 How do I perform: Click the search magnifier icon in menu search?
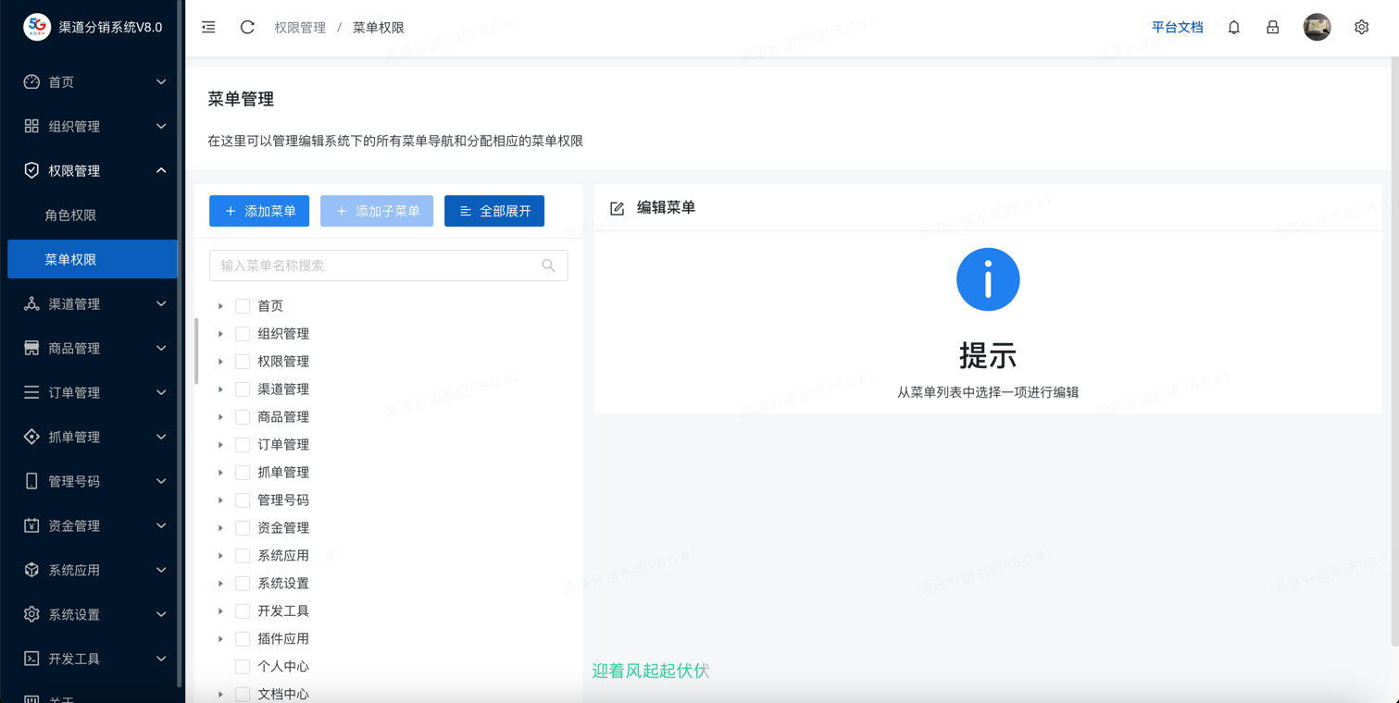[x=548, y=265]
